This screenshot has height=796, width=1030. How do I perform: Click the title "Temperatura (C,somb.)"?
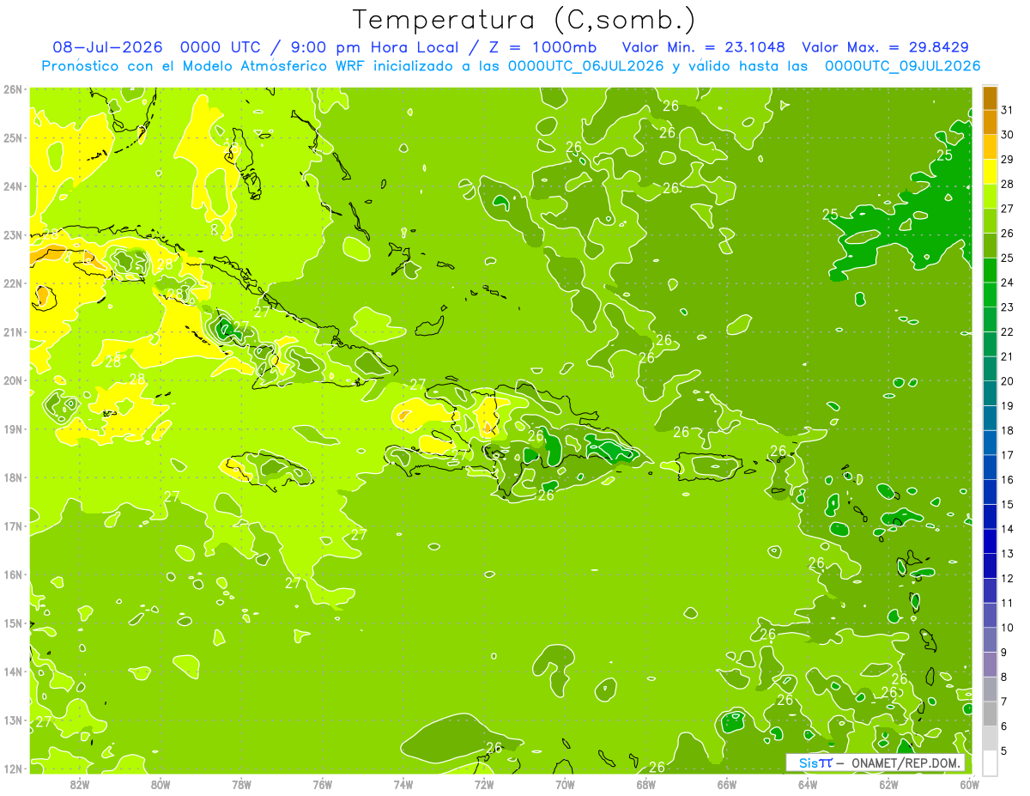tap(524, 19)
